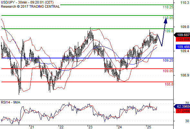Click the blue 109.25 pivot label
The image size is (190, 129).
coord(168,60)
